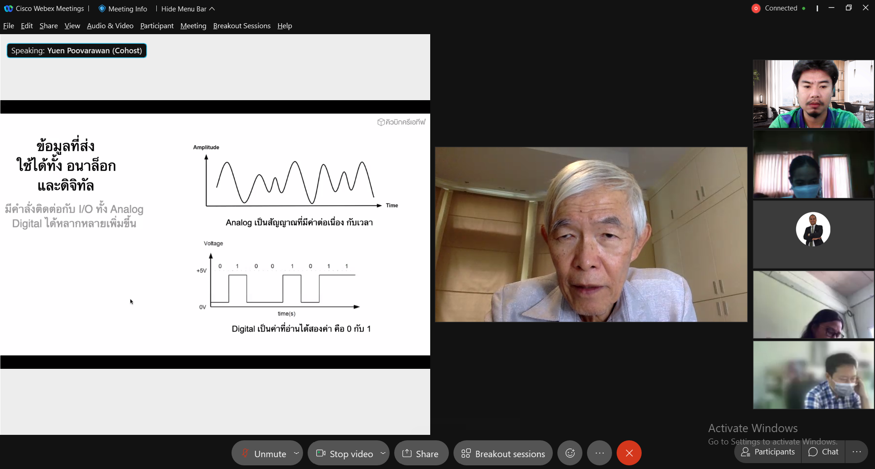
Task: Unmute the microphone
Action: pyautogui.click(x=264, y=454)
